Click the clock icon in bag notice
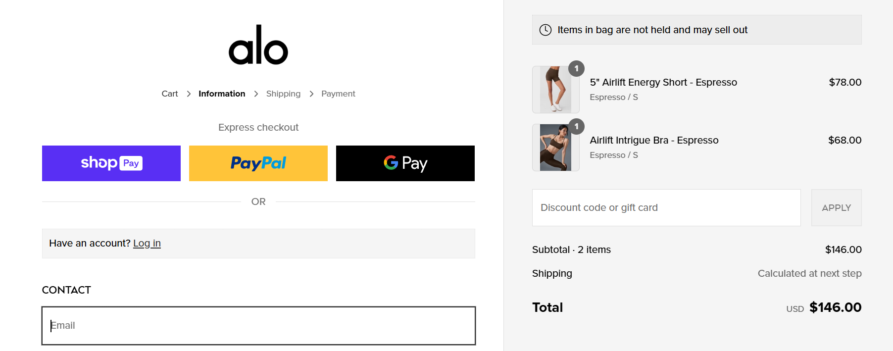This screenshot has width=893, height=351. pos(545,30)
